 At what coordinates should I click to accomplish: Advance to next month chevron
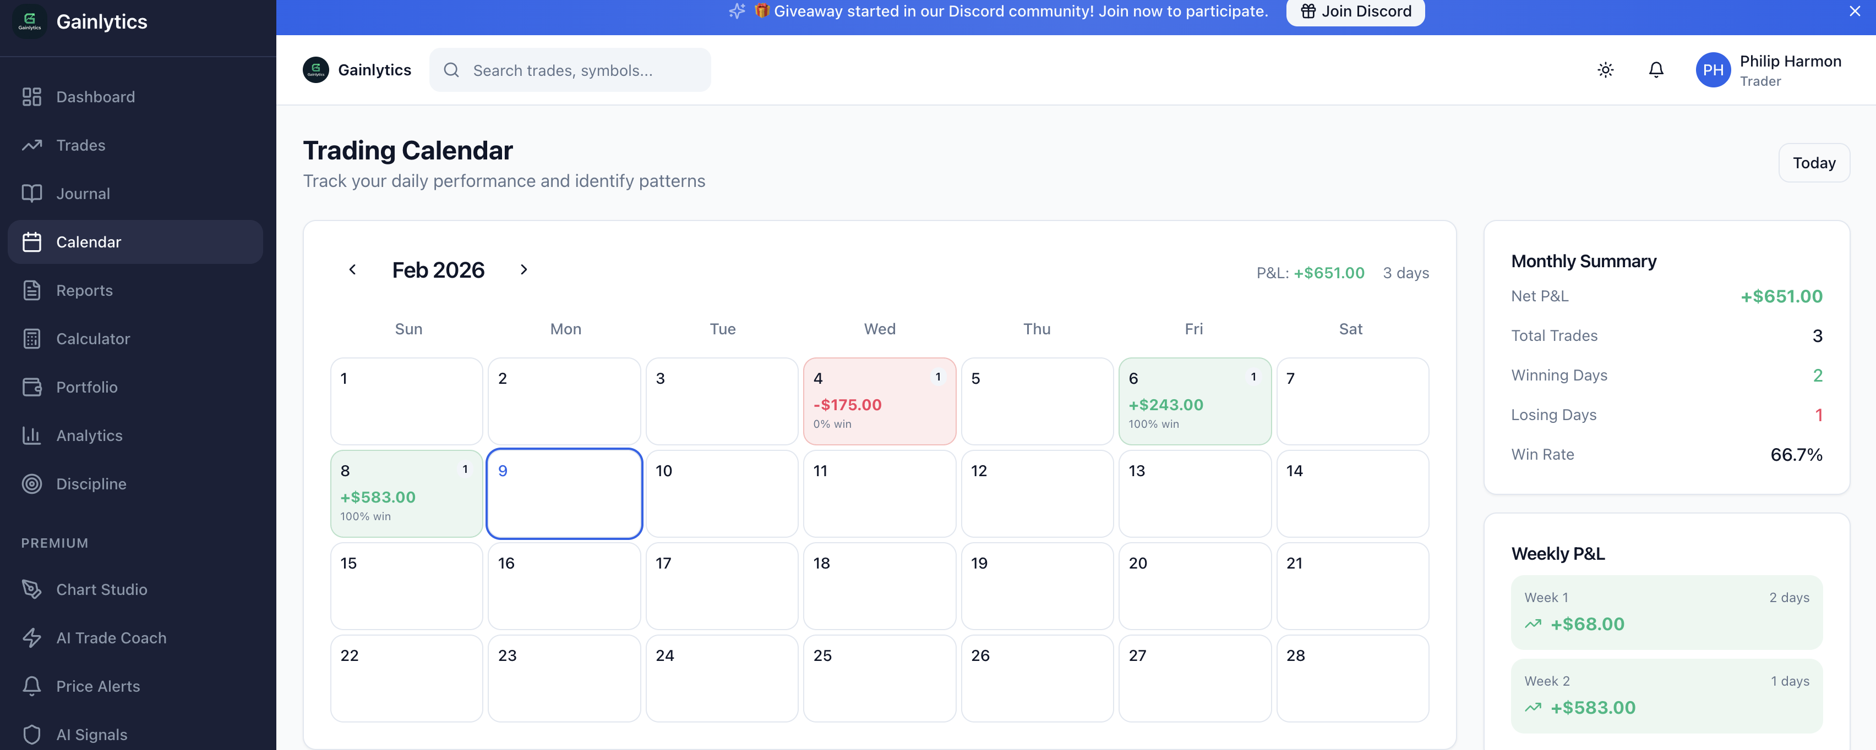(x=523, y=270)
